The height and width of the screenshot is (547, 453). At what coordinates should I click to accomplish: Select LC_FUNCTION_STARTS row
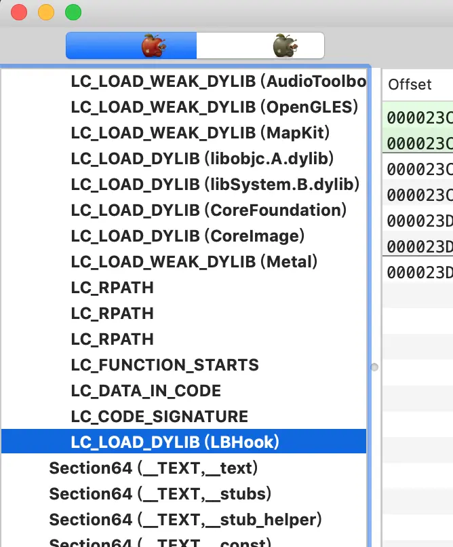coord(184,364)
